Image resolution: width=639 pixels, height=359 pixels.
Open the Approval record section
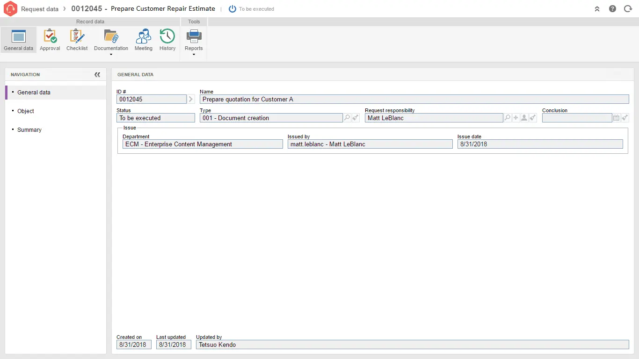50,40
